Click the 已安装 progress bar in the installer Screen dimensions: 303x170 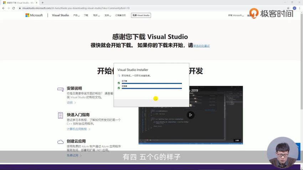point(152,88)
